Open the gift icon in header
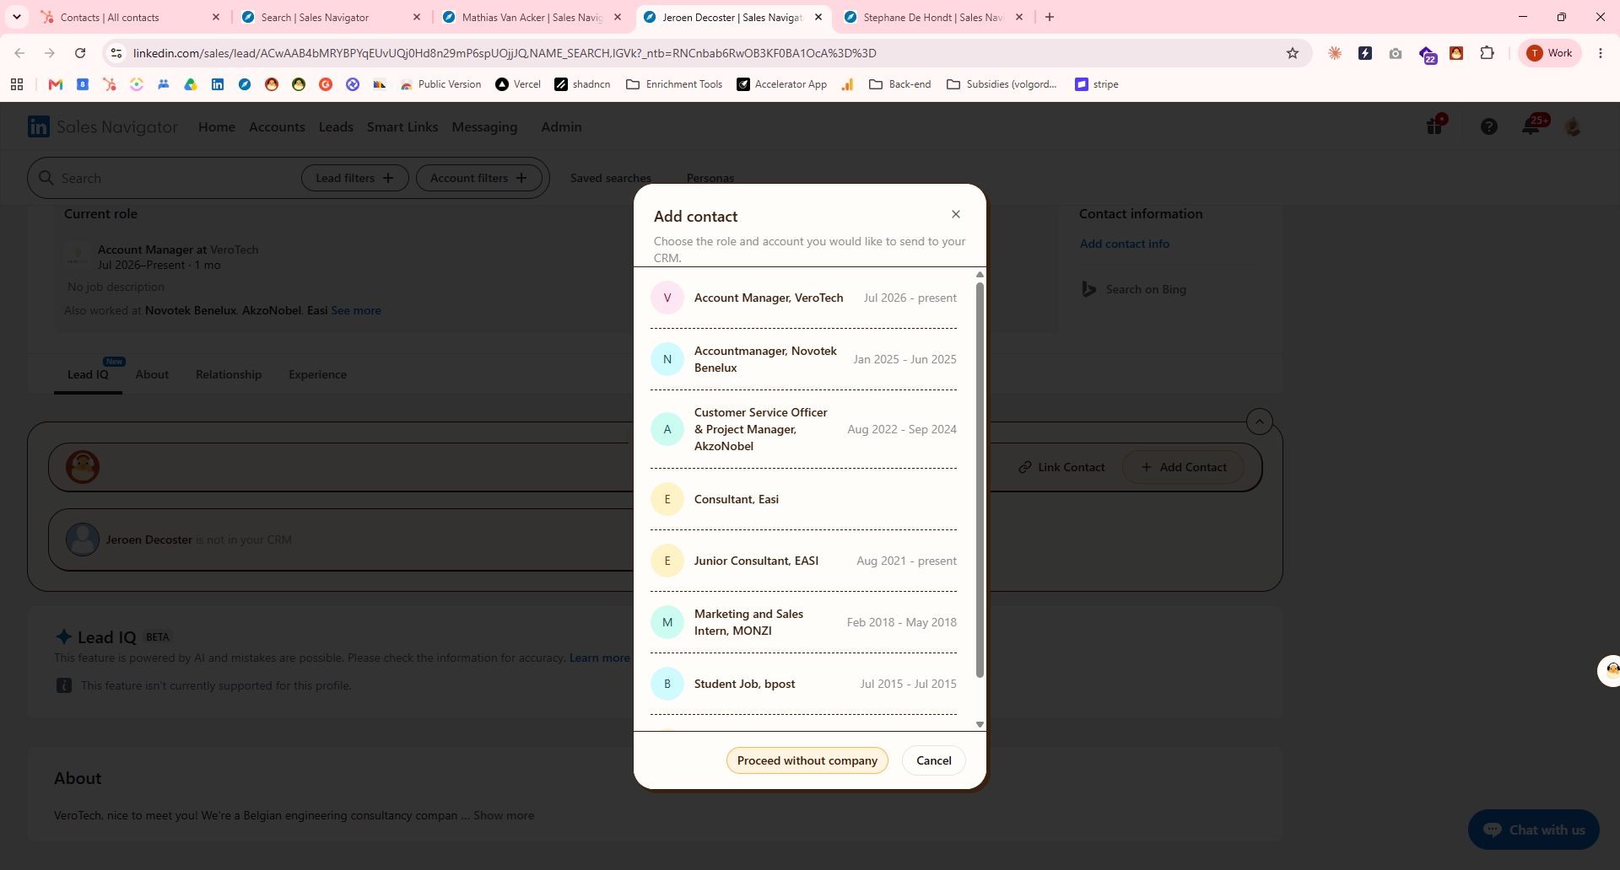 1434,126
